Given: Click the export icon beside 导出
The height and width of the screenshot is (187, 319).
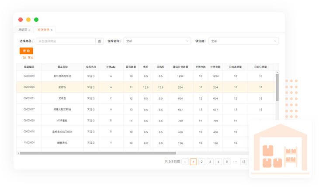Looking at the screenshot, I should pos(24,58).
